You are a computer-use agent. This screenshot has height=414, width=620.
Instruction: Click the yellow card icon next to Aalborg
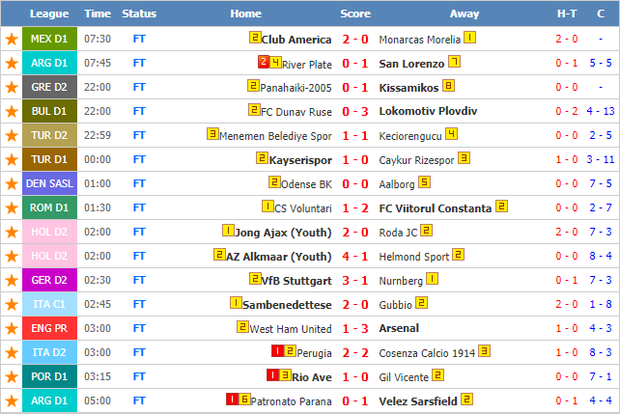(x=424, y=182)
